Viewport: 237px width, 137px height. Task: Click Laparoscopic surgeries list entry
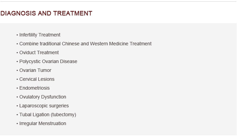pos(44,106)
